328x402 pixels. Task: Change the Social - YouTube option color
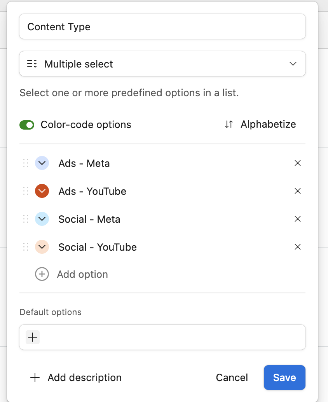42,247
